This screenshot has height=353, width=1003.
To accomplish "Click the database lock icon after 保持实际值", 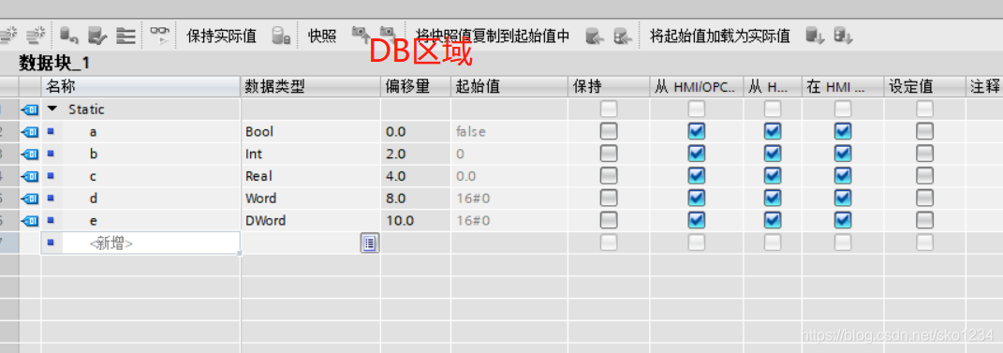I will [282, 36].
